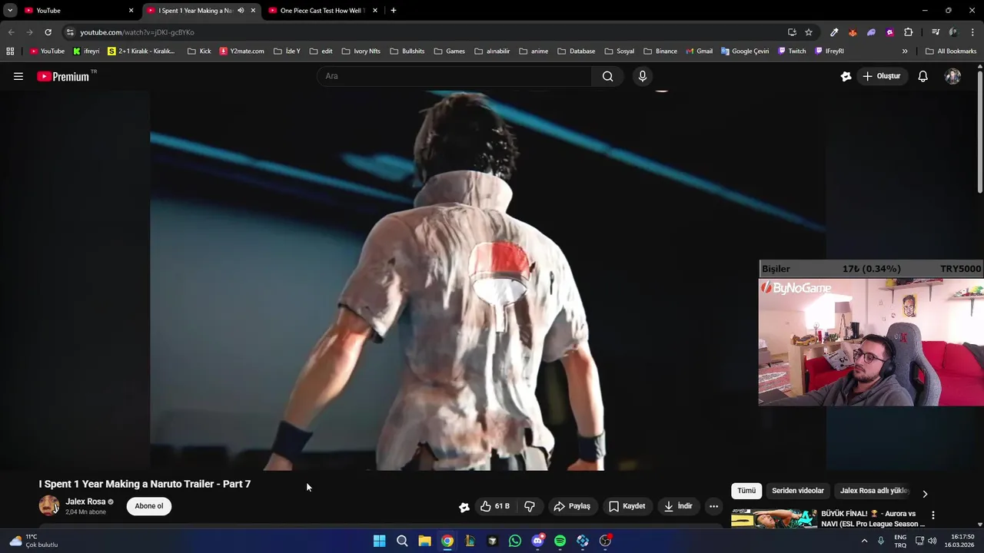Open Chrome apps grid in bookmarks bar
984x553 pixels.
(x=10, y=51)
